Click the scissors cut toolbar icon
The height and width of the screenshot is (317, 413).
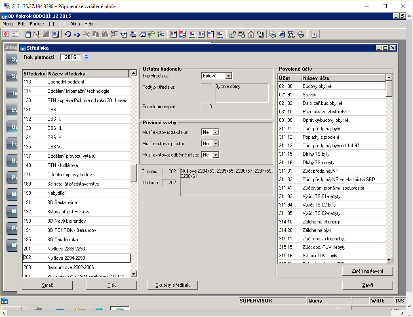pyautogui.click(x=86, y=34)
